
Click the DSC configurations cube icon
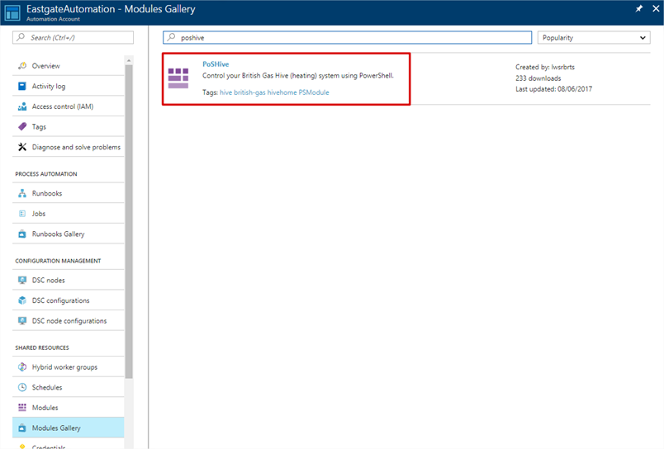tap(22, 300)
